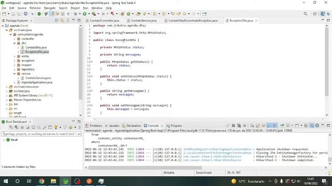Click the Boot Dashboard filter text field

tap(41, 134)
